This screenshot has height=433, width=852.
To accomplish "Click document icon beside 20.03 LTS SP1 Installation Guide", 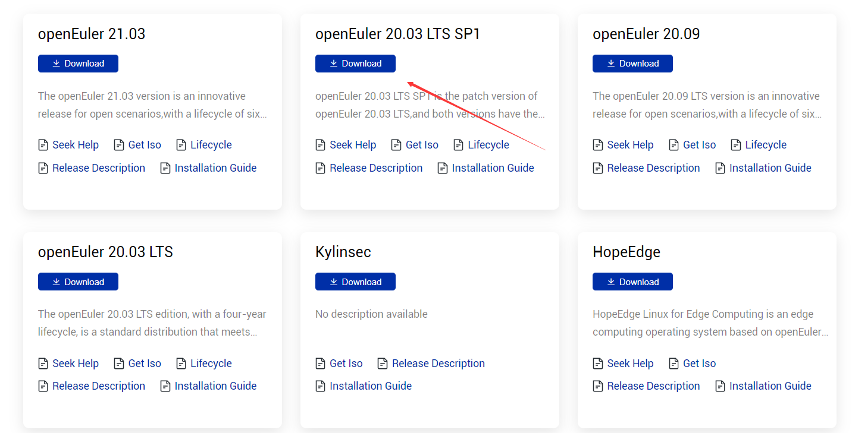I will pos(442,168).
